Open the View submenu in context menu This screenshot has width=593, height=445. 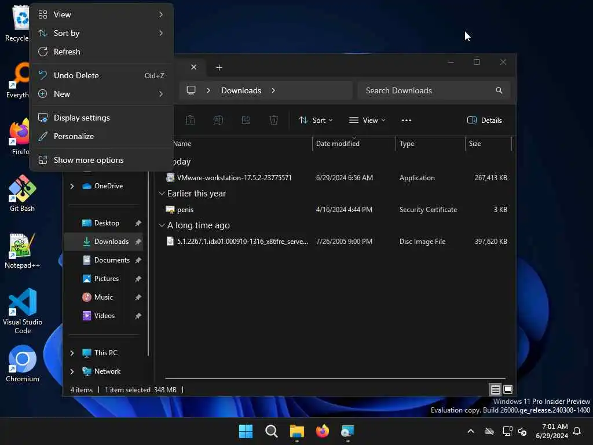coord(101,14)
